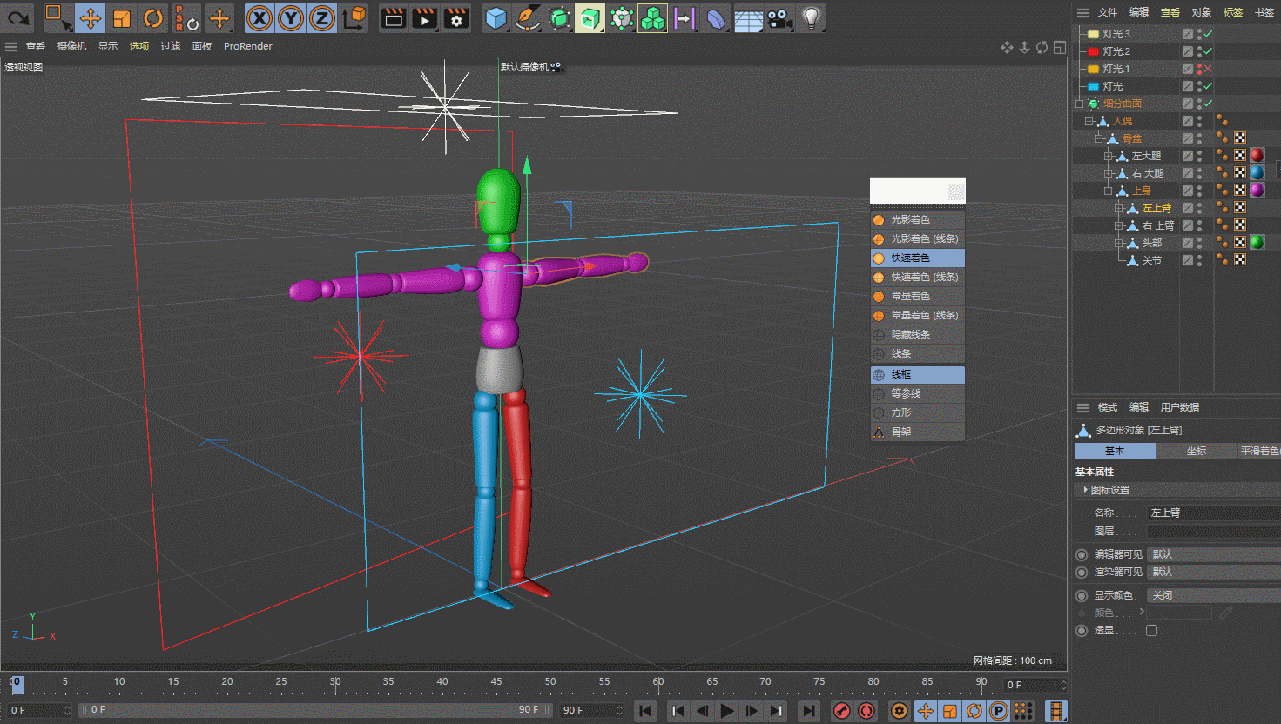This screenshot has height=724, width=1281.
Task: Expand the 左大腿 tree node
Action: [x=1109, y=156]
